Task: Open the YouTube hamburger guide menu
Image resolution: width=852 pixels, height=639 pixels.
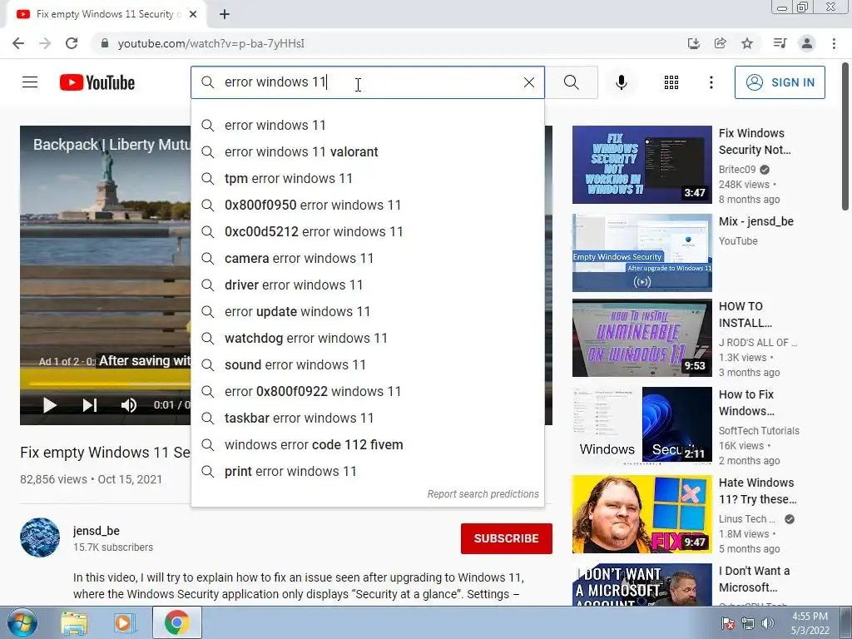Action: click(x=30, y=82)
